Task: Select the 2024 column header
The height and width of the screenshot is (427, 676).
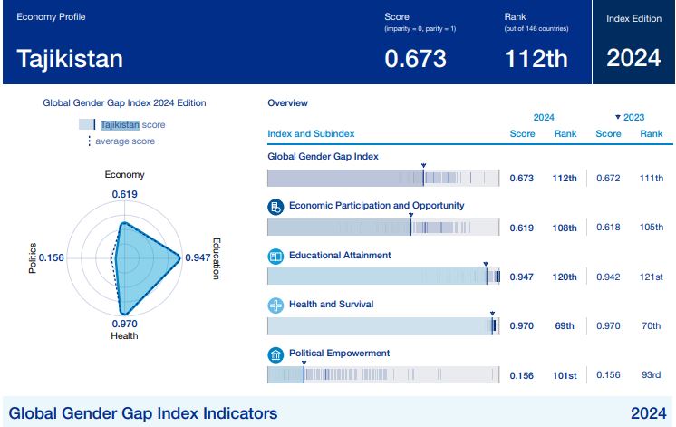Action: 544,117
